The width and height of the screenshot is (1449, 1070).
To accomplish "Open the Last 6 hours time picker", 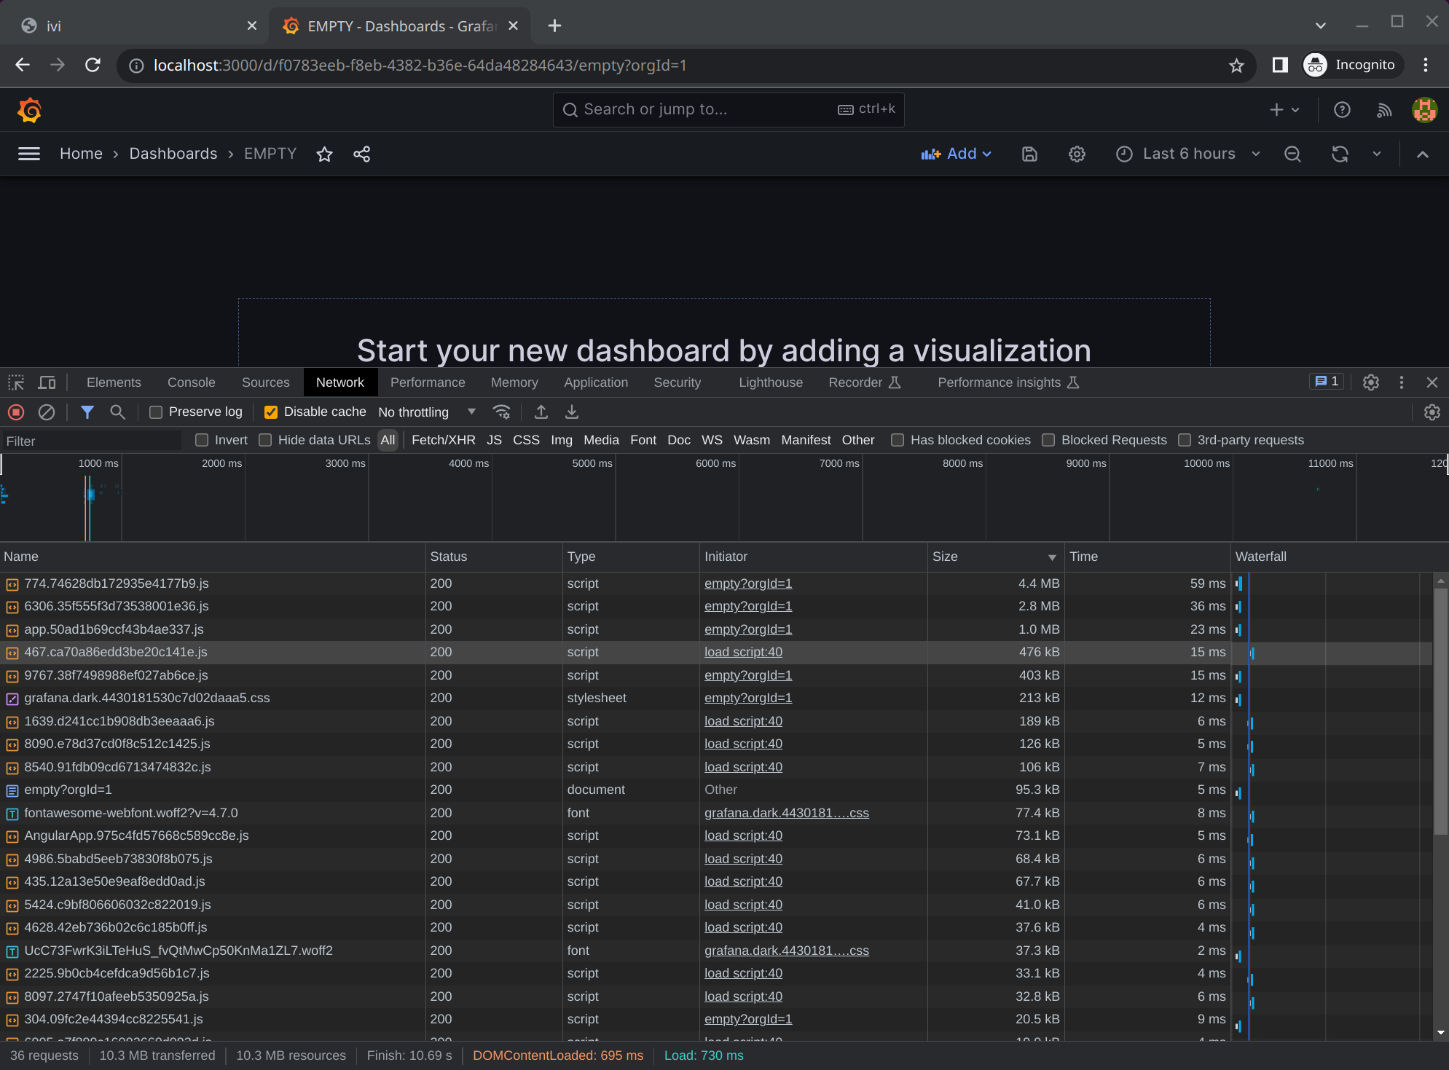I will (1187, 154).
